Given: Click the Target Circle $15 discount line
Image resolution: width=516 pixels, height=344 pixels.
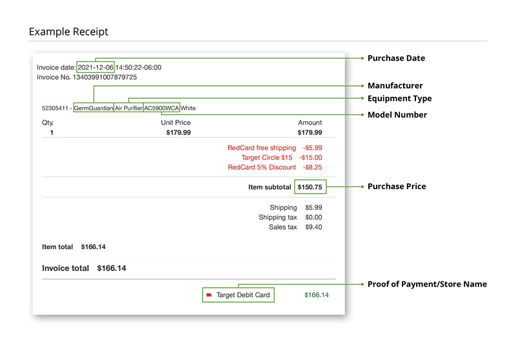Looking at the screenshot, I should coord(282,157).
